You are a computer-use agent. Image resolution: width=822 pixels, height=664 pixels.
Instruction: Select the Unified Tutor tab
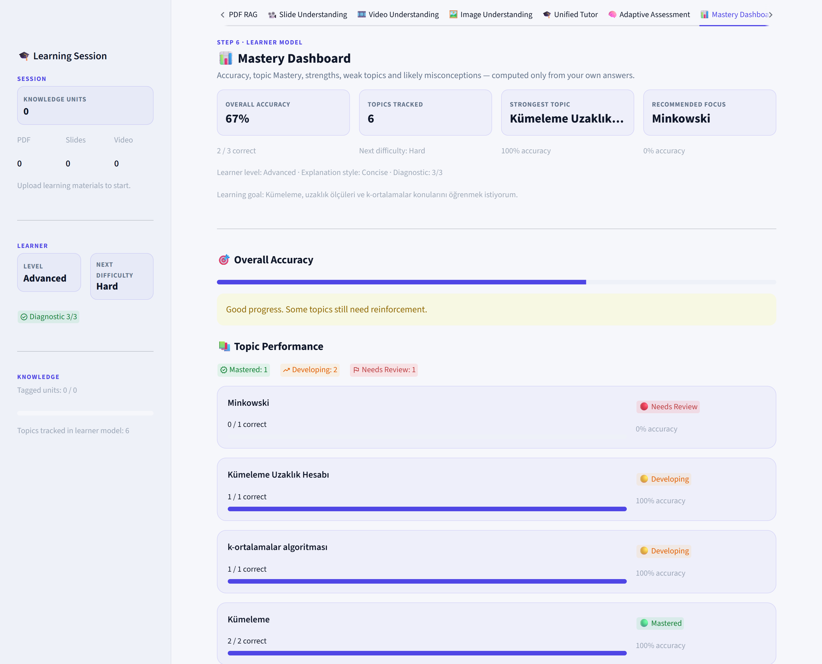(x=570, y=15)
